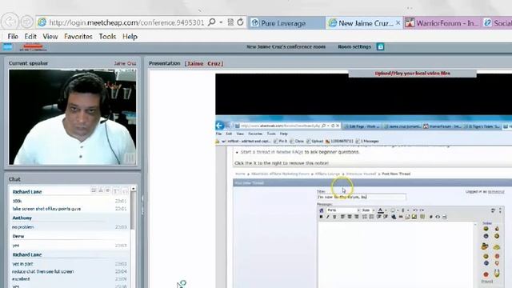
Task: Pause the current speaker webcam video
Action: [x=130, y=158]
